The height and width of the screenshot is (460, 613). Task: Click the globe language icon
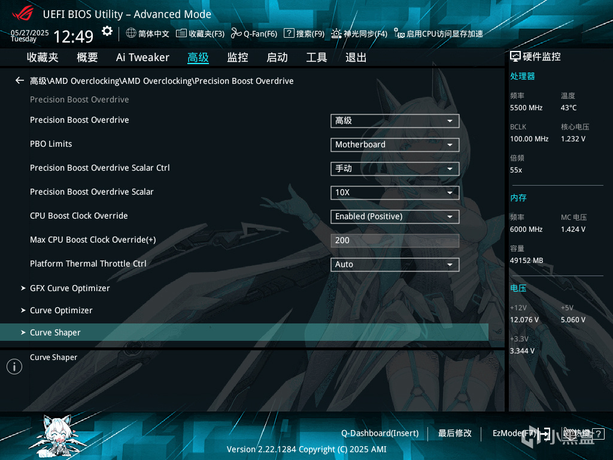click(131, 33)
